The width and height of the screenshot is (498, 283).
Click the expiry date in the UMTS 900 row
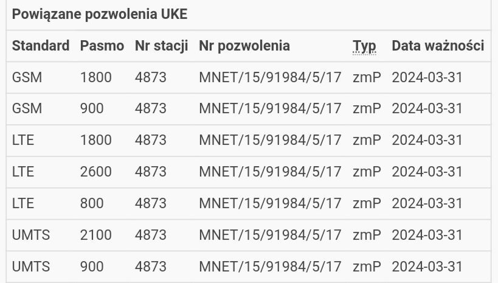click(x=427, y=267)
